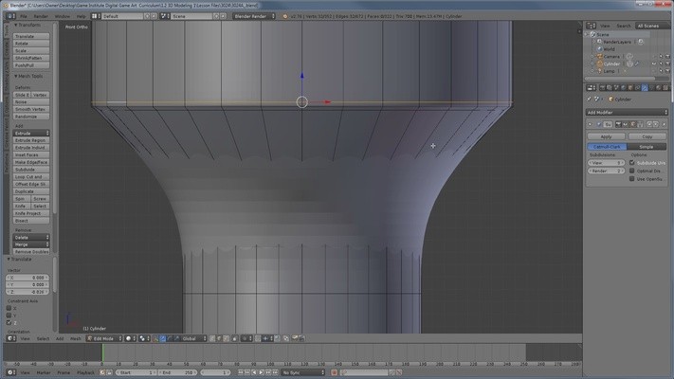This screenshot has height=379, width=674.
Task: Click the Lamp object icon in outliner
Action: [x=598, y=71]
